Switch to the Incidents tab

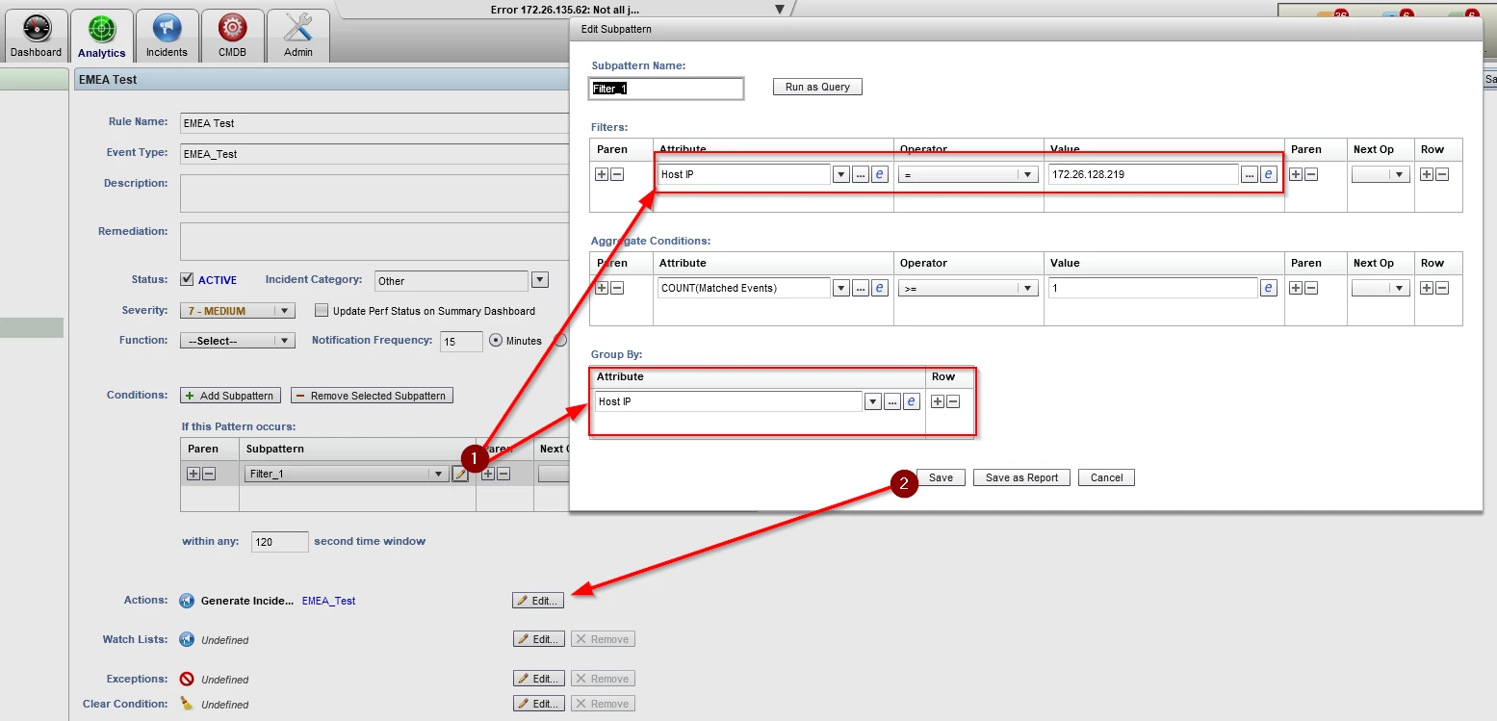pos(167,37)
